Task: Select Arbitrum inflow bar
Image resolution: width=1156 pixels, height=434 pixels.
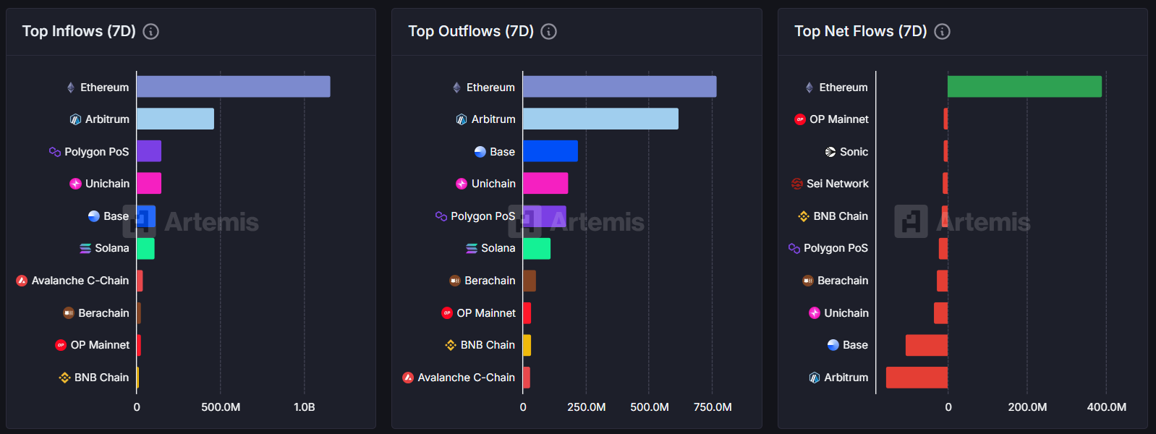Action: [176, 119]
